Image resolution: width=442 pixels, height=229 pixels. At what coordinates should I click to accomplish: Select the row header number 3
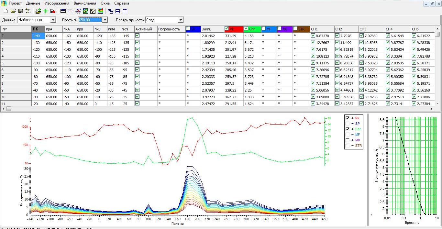(x=16, y=49)
